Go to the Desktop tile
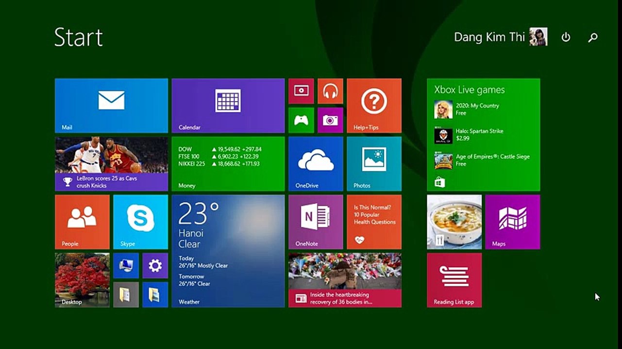Image resolution: width=622 pixels, height=349 pixels. pyautogui.click(x=82, y=280)
